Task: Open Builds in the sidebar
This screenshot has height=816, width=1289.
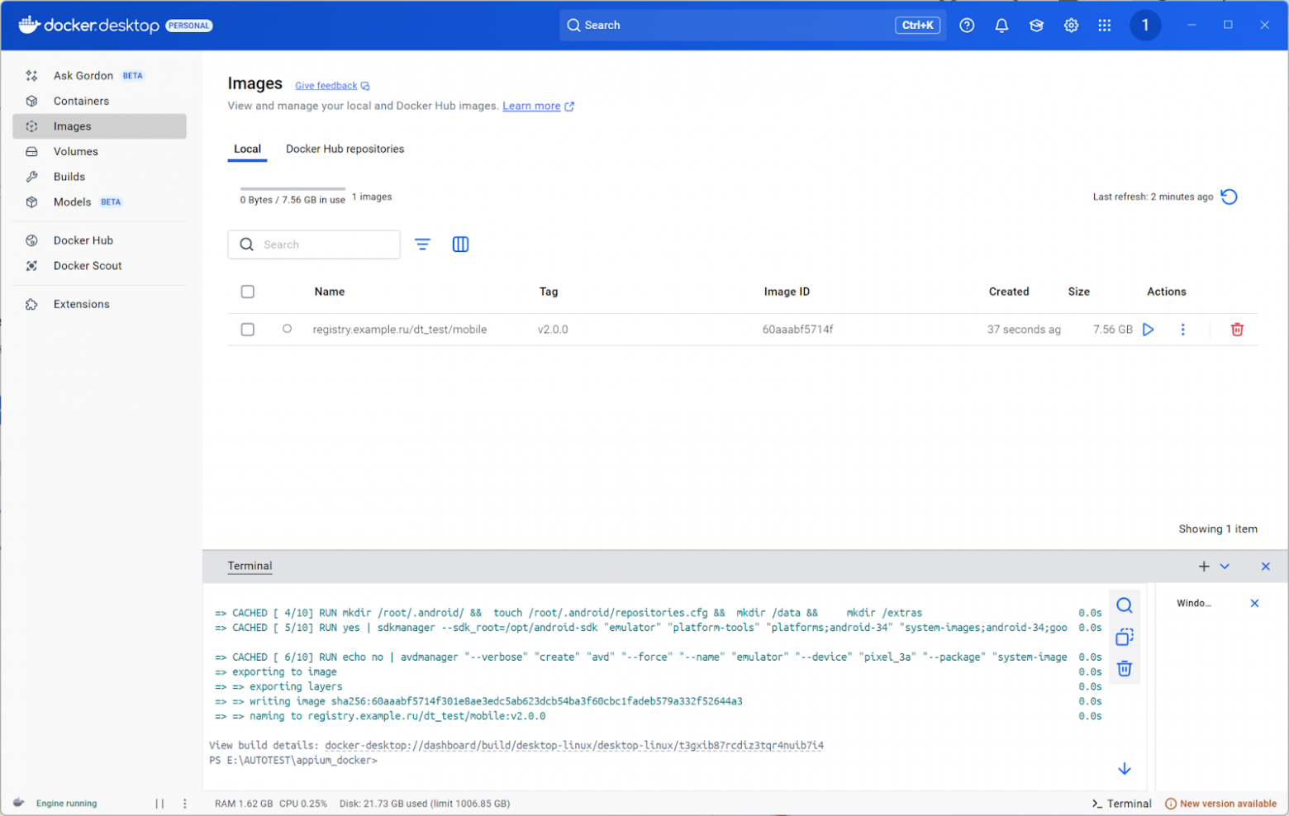Action: [x=100, y=177]
